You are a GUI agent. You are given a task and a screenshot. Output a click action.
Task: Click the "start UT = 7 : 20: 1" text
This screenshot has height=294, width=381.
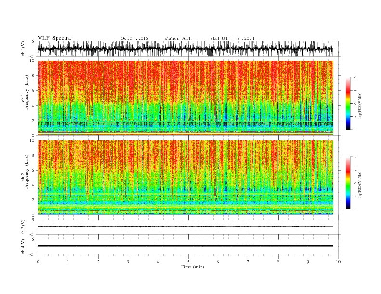(x=232, y=38)
